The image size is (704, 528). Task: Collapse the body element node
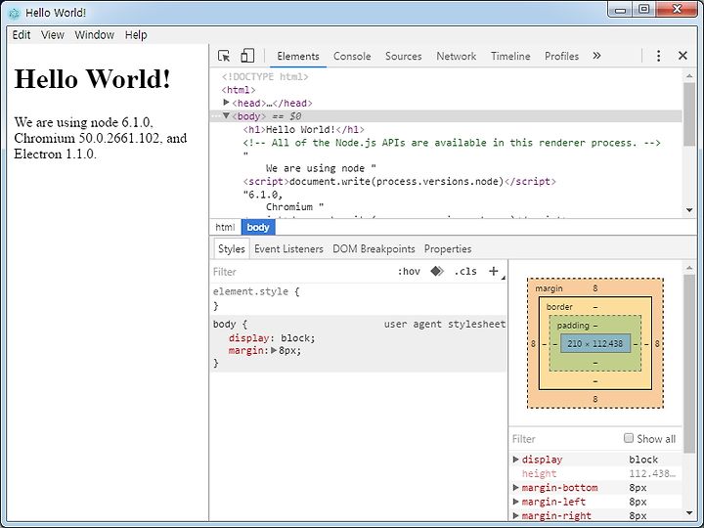pos(226,115)
